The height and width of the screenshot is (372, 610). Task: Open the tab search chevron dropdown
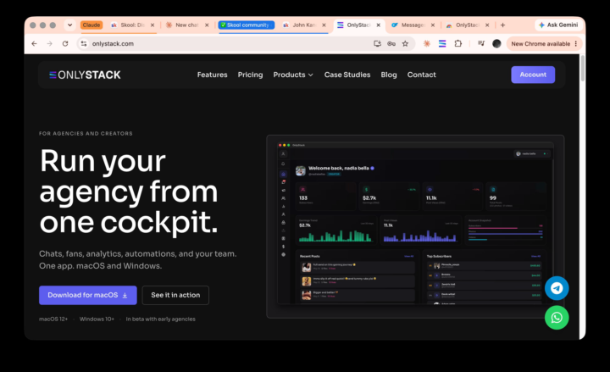click(x=69, y=25)
